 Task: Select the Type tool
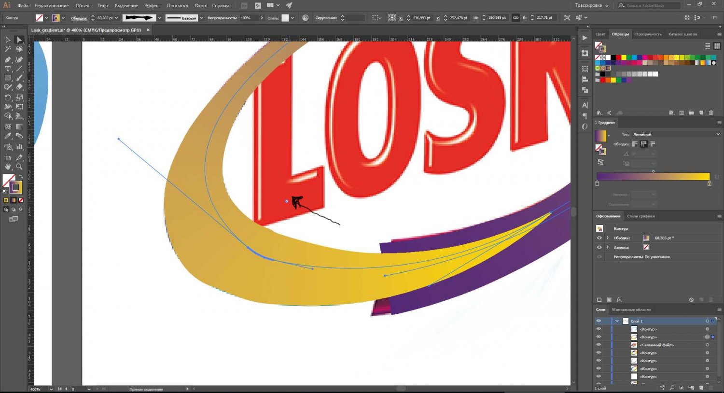click(8, 69)
